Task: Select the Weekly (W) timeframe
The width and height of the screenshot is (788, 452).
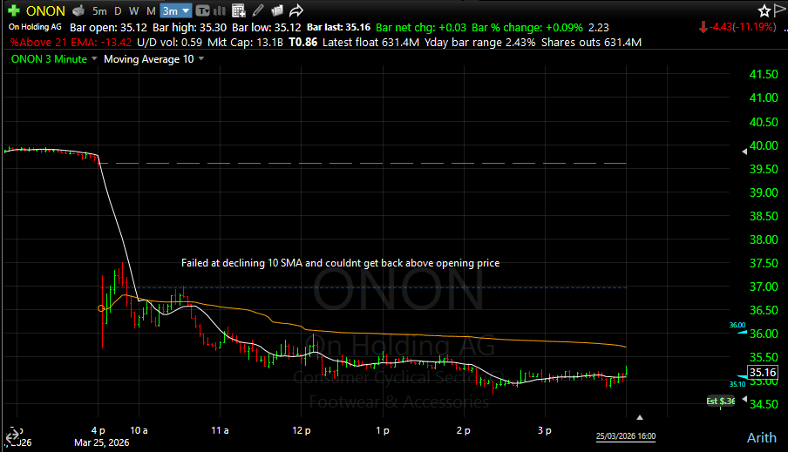Action: click(x=134, y=10)
